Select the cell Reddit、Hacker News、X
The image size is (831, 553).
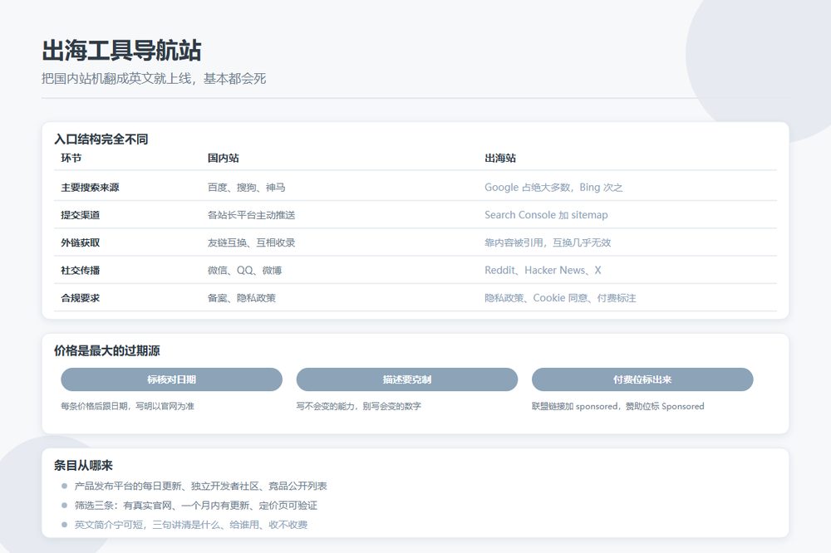[x=543, y=270]
